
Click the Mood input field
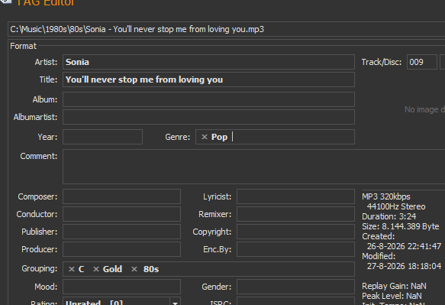pyautogui.click(x=121, y=287)
